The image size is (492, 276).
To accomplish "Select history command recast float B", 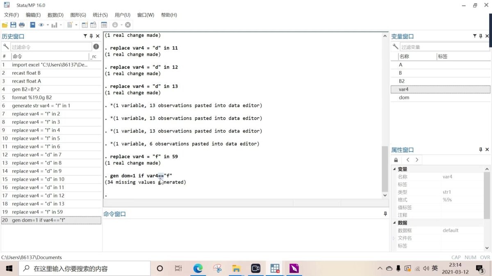I will pyautogui.click(x=51, y=73).
